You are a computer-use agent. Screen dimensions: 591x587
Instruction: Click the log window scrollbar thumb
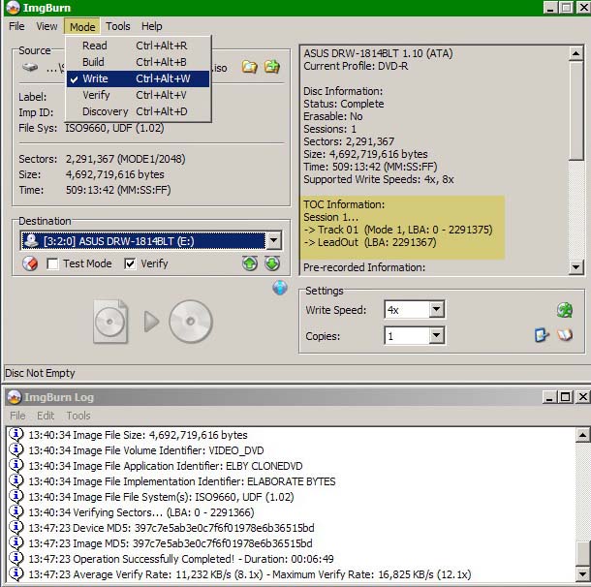pos(582,553)
